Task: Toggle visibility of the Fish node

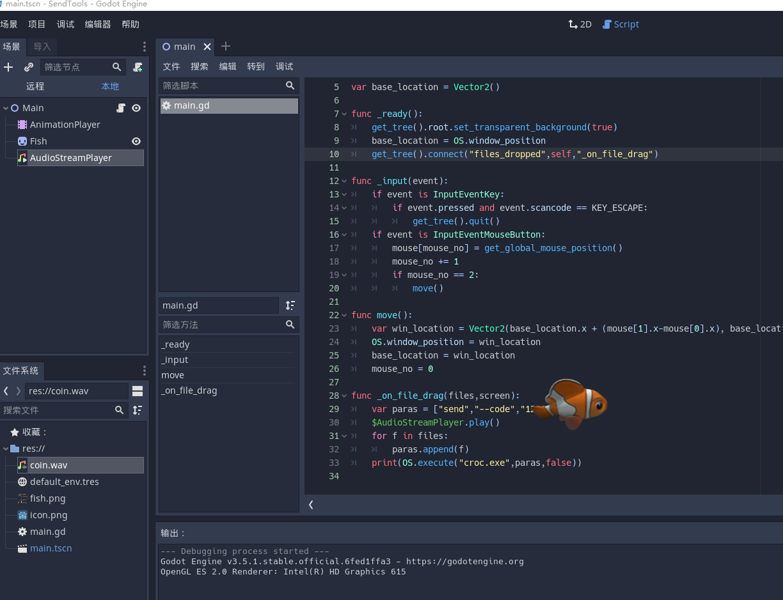Action: coord(136,141)
